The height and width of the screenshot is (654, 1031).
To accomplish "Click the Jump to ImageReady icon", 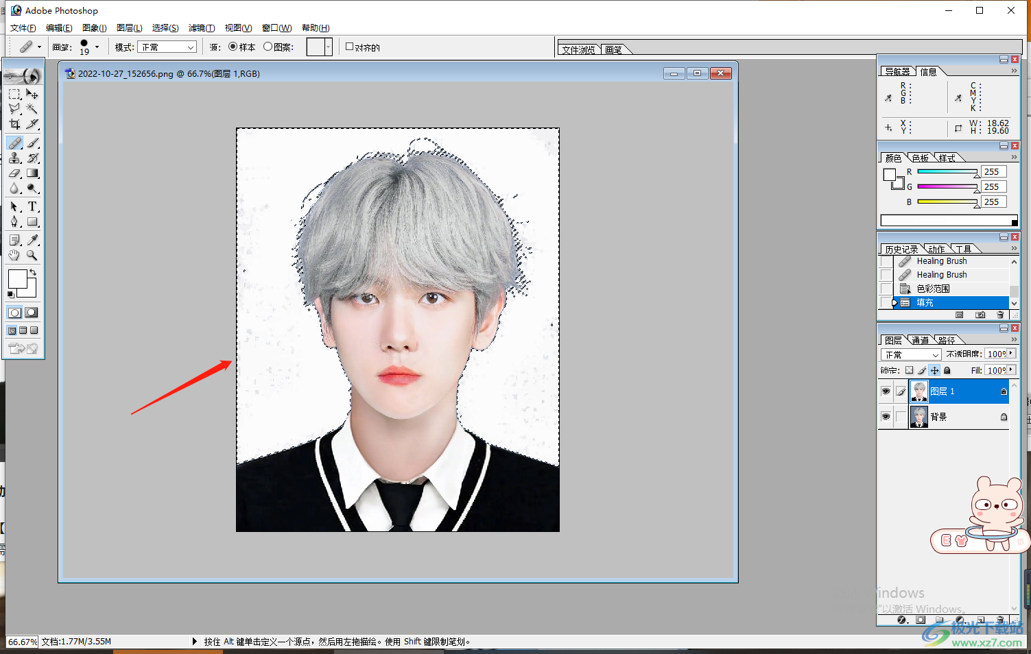I will pyautogui.click(x=23, y=348).
